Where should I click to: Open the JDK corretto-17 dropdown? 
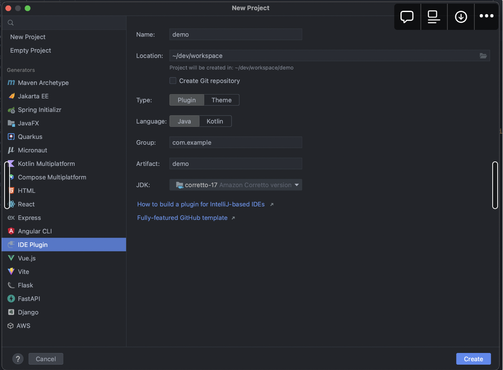click(236, 185)
